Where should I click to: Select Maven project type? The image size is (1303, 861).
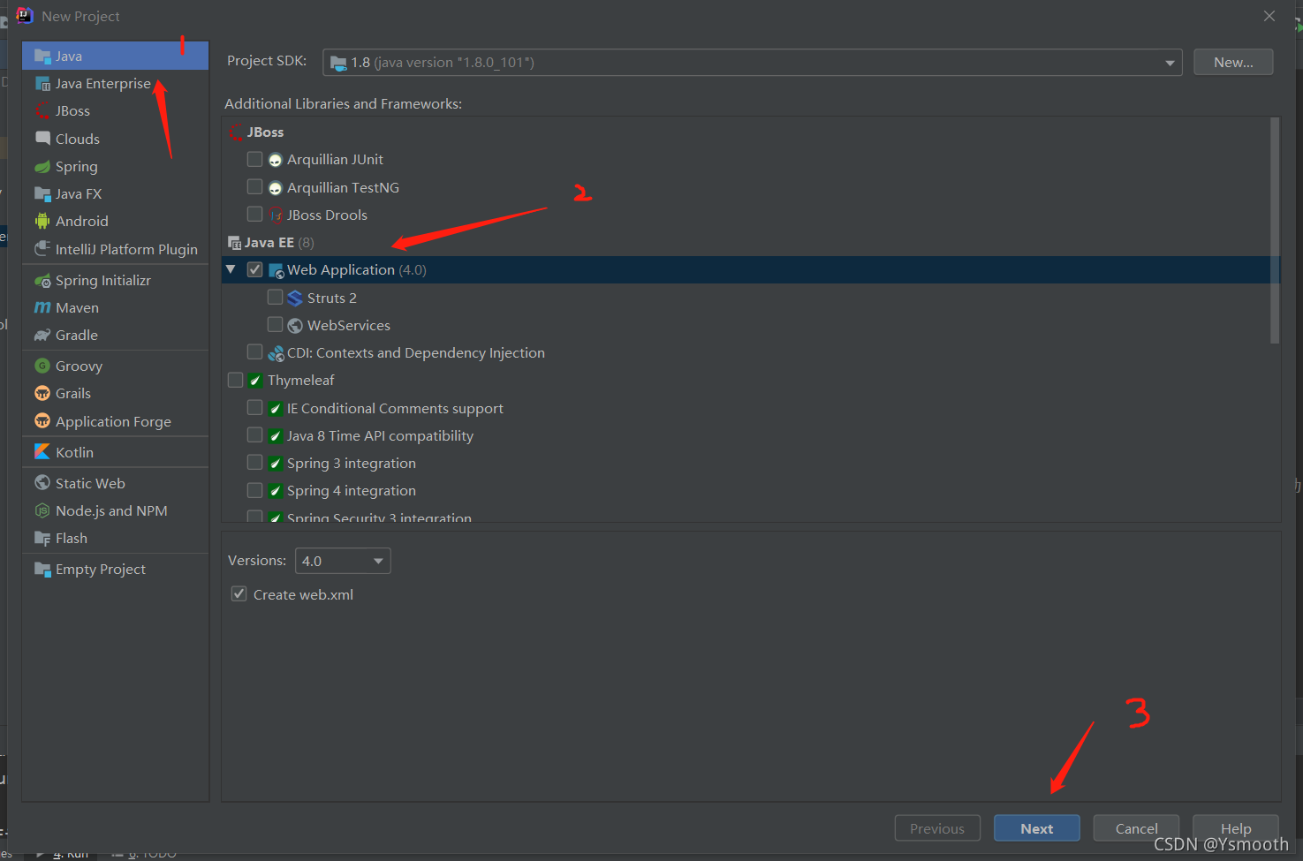(x=115, y=308)
